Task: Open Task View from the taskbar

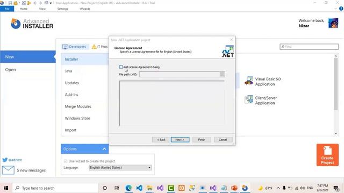Action: coord(117,188)
